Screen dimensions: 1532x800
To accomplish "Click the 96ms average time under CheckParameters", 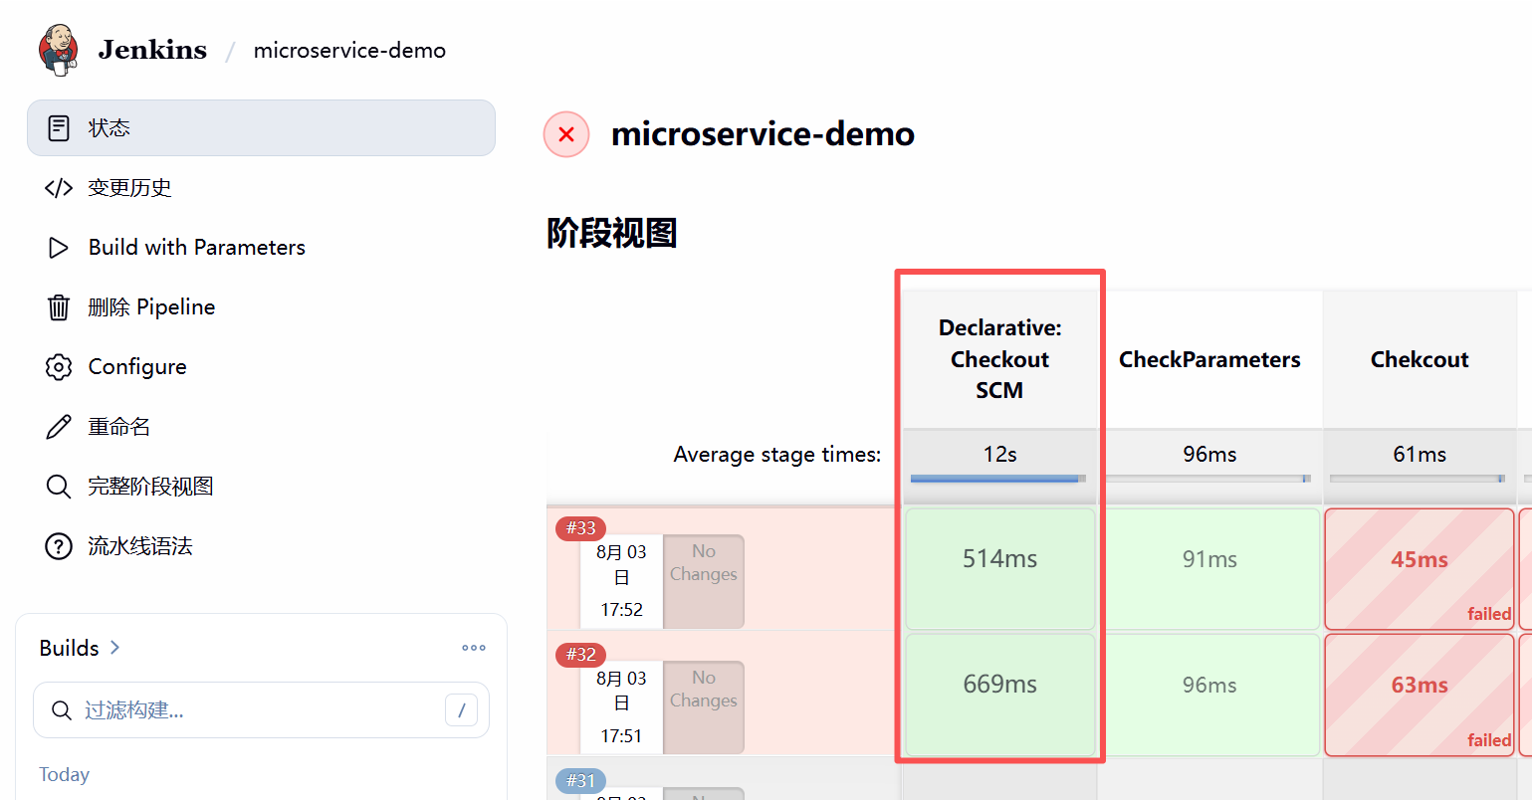I will pos(1209,455).
